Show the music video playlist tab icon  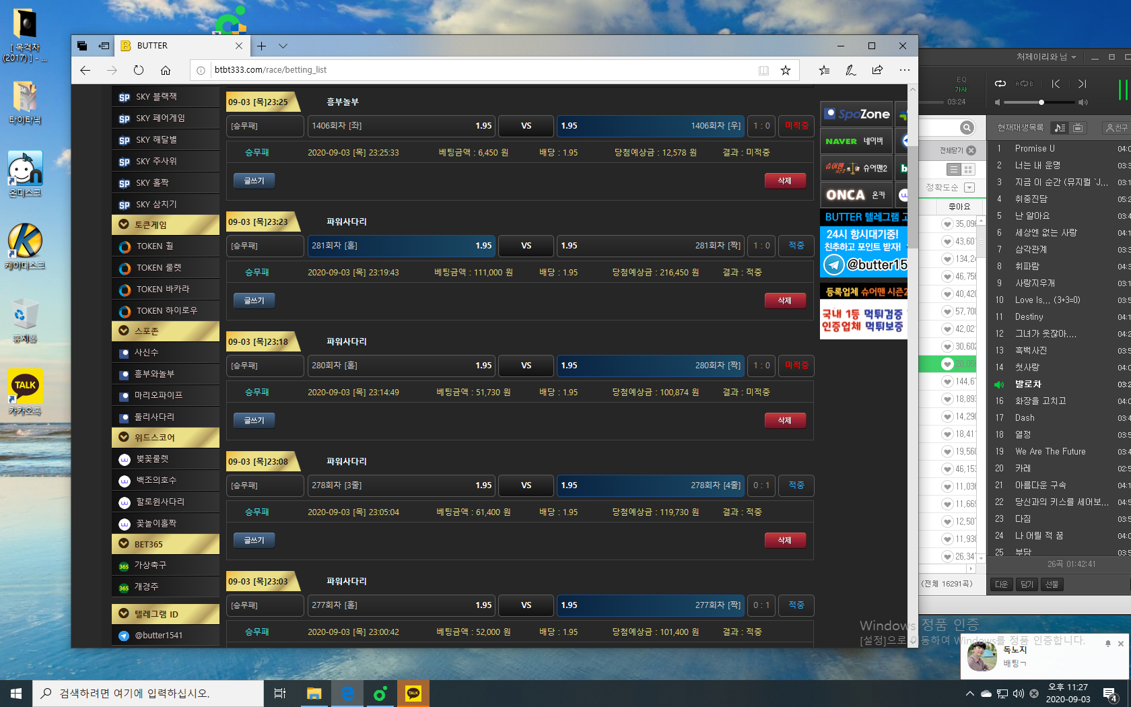pyautogui.click(x=1078, y=128)
